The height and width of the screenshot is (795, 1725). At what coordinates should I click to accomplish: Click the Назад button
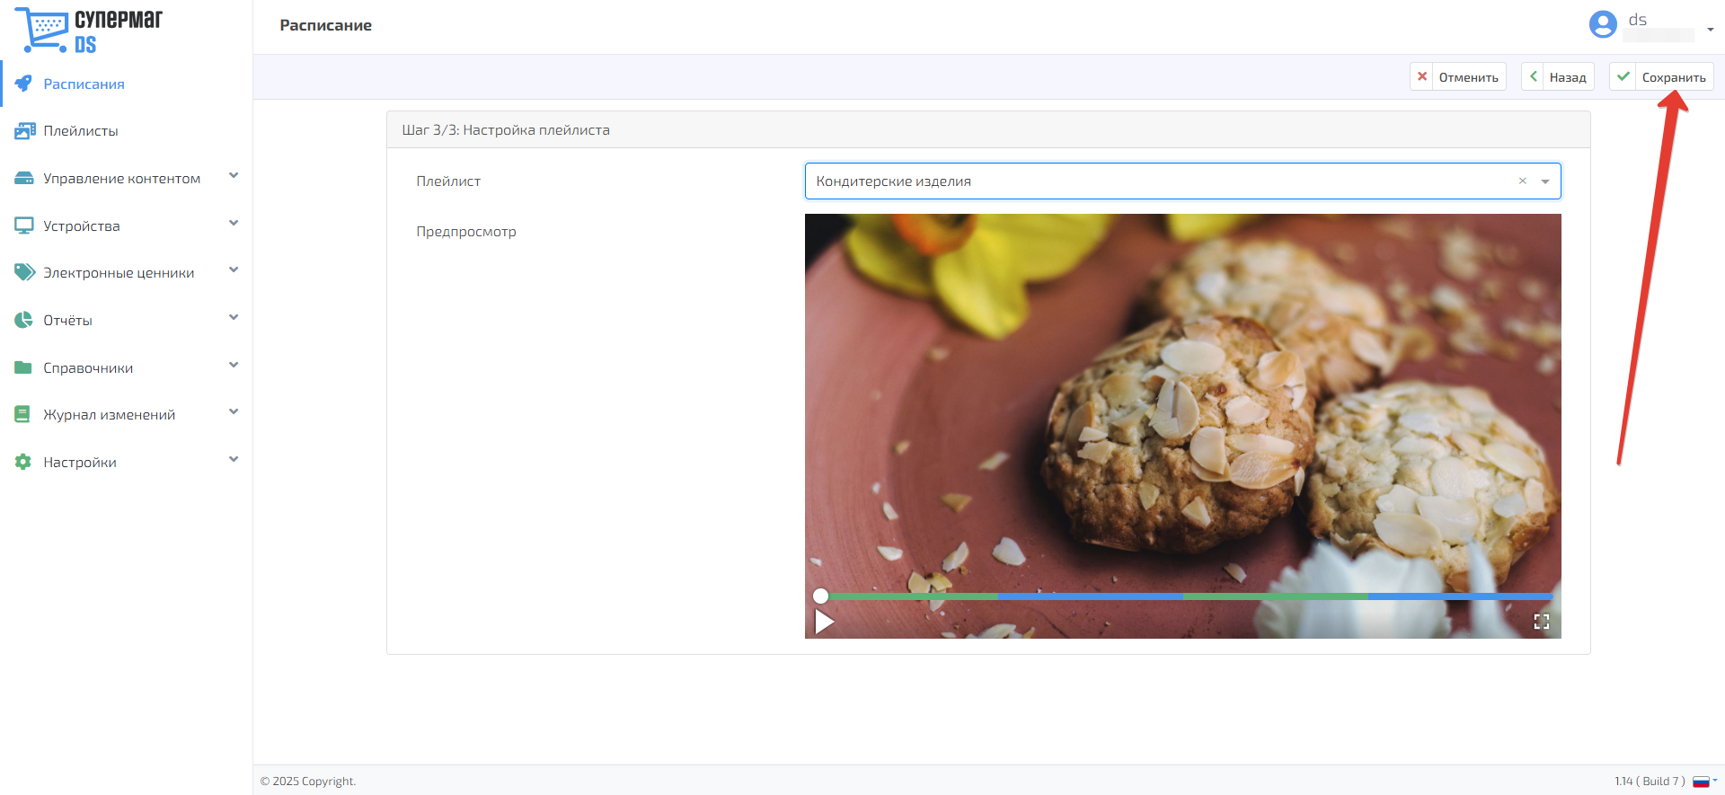pos(1558,76)
